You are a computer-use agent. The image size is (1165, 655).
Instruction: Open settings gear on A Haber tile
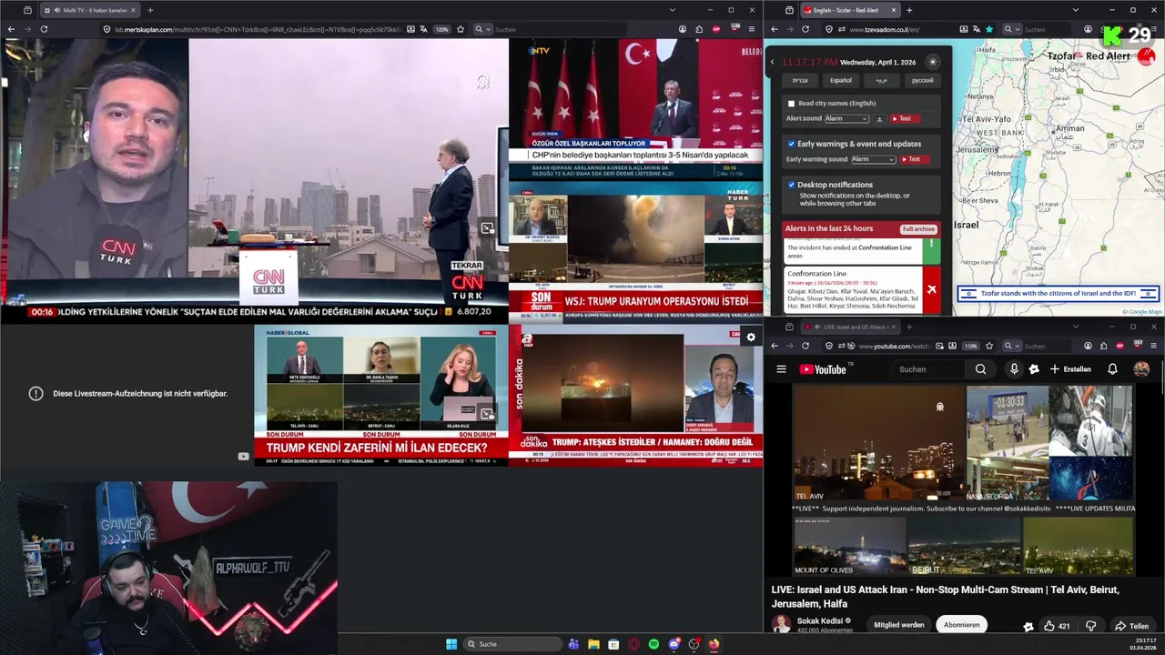(x=751, y=337)
